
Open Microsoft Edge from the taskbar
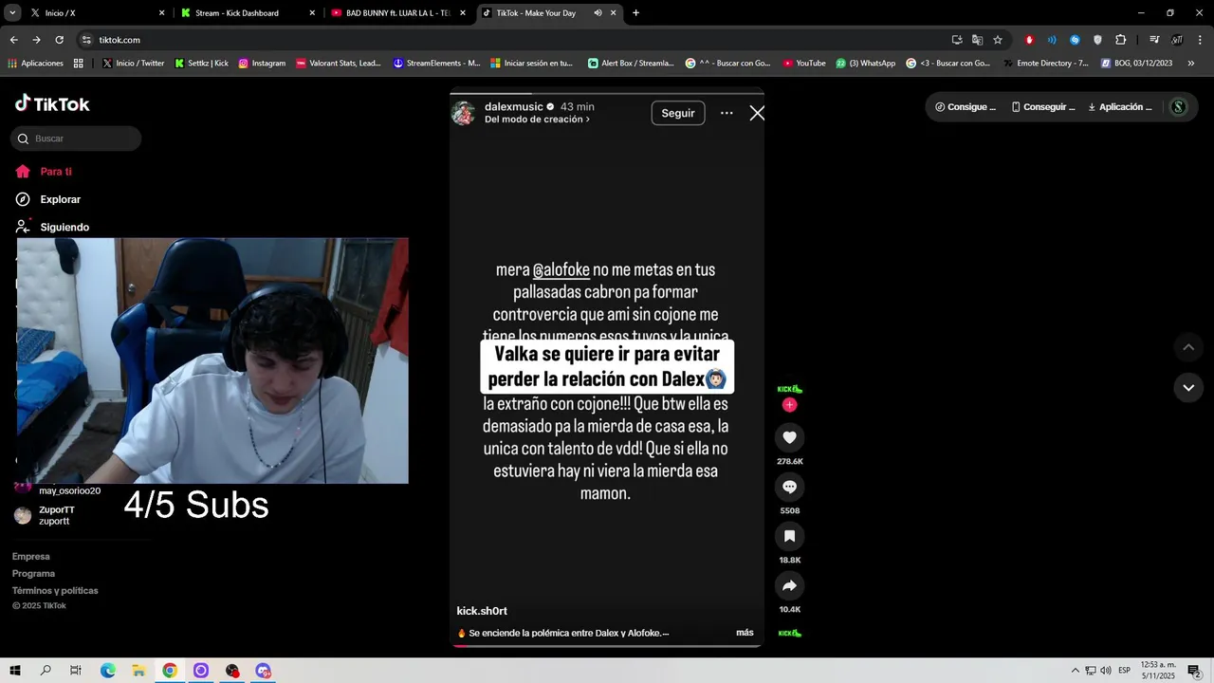[x=107, y=671]
